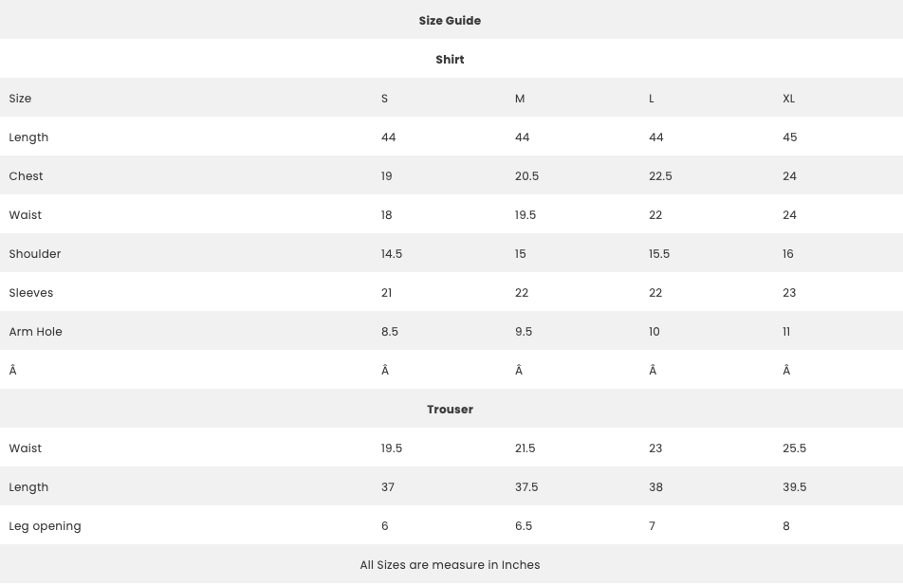Screen dimensions: 903x585
Task: Click the 45 length value for XL
Action: point(789,137)
